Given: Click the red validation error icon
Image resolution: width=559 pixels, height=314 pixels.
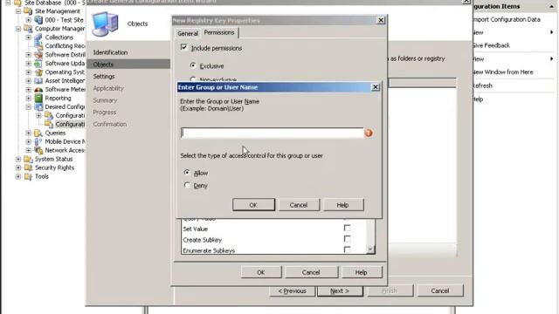Looking at the screenshot, I should point(369,133).
